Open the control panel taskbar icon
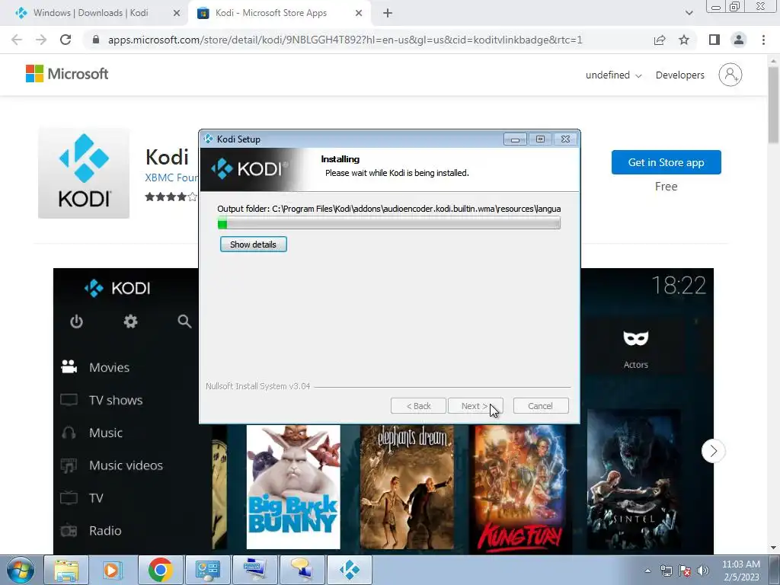The width and height of the screenshot is (780, 585). point(207,570)
